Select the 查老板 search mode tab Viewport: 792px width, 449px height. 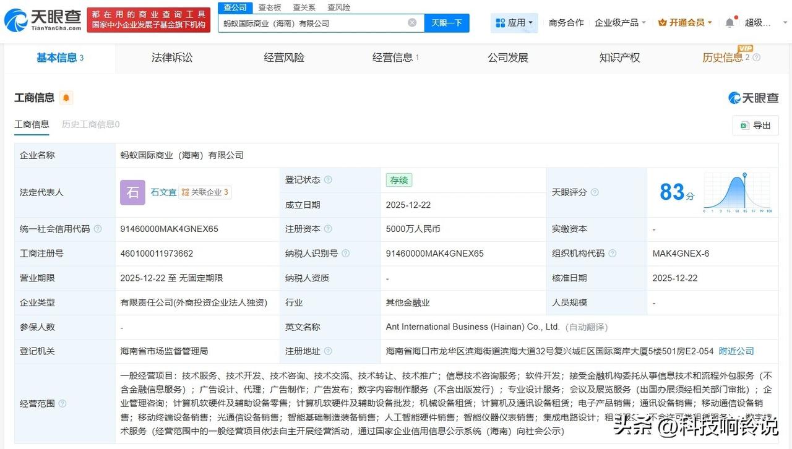pyautogui.click(x=270, y=7)
